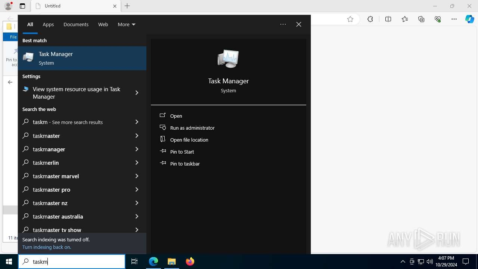Click the Windows Start button

pyautogui.click(x=9, y=262)
